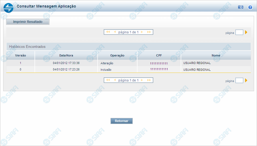Click next page arrow in upper paginator

point(142,32)
